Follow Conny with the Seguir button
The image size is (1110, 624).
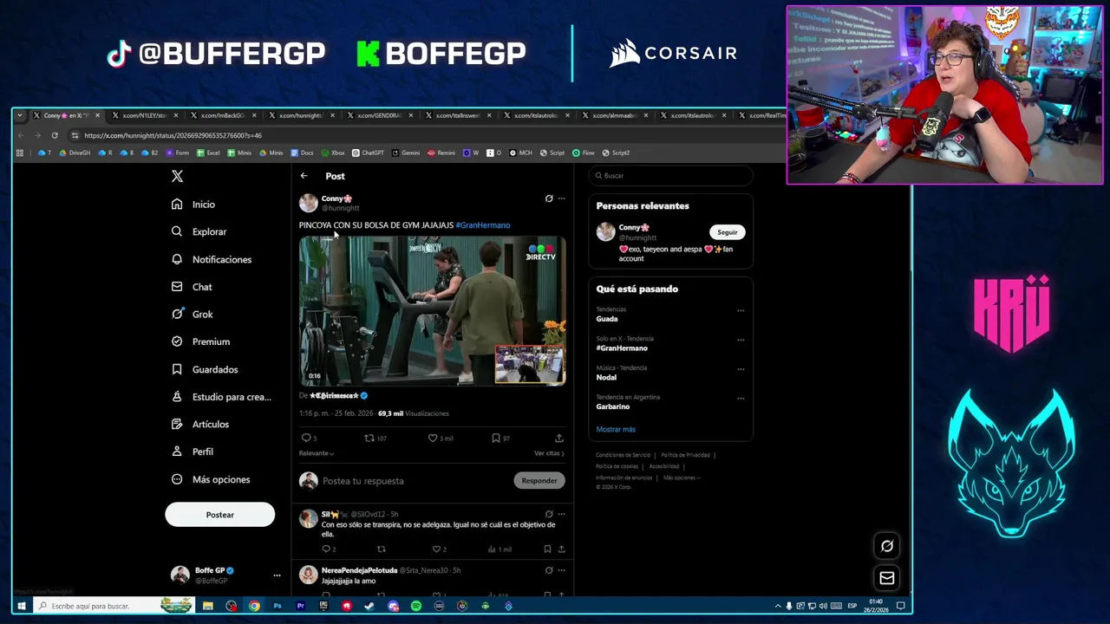[727, 232]
